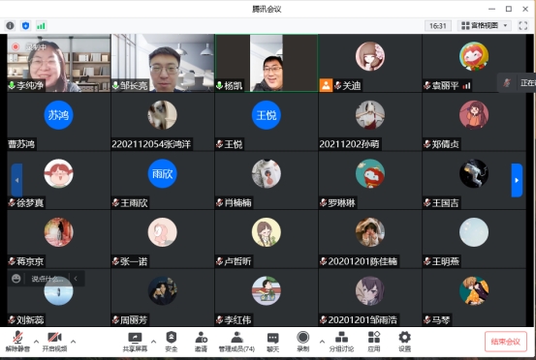Open Manage Members (管理成员) panel
This screenshot has height=360, width=536.
tap(236, 342)
